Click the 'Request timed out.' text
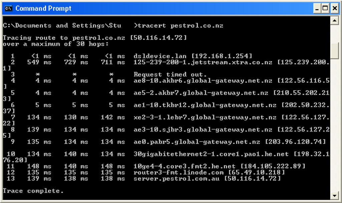 (170, 75)
